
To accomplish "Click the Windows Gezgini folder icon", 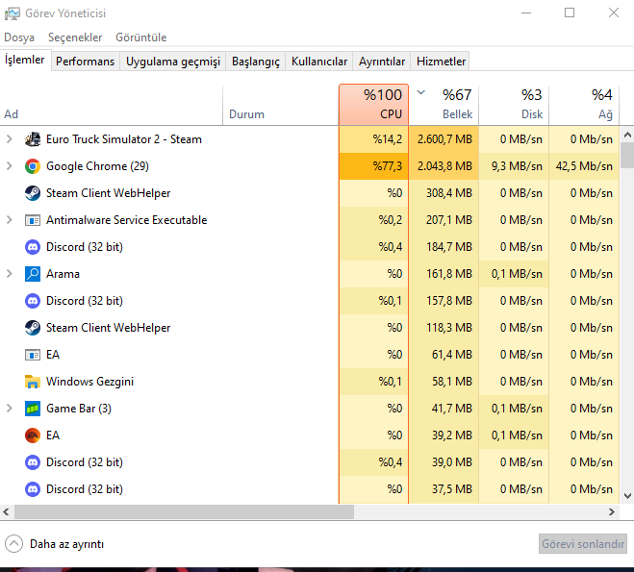I will tap(33, 382).
